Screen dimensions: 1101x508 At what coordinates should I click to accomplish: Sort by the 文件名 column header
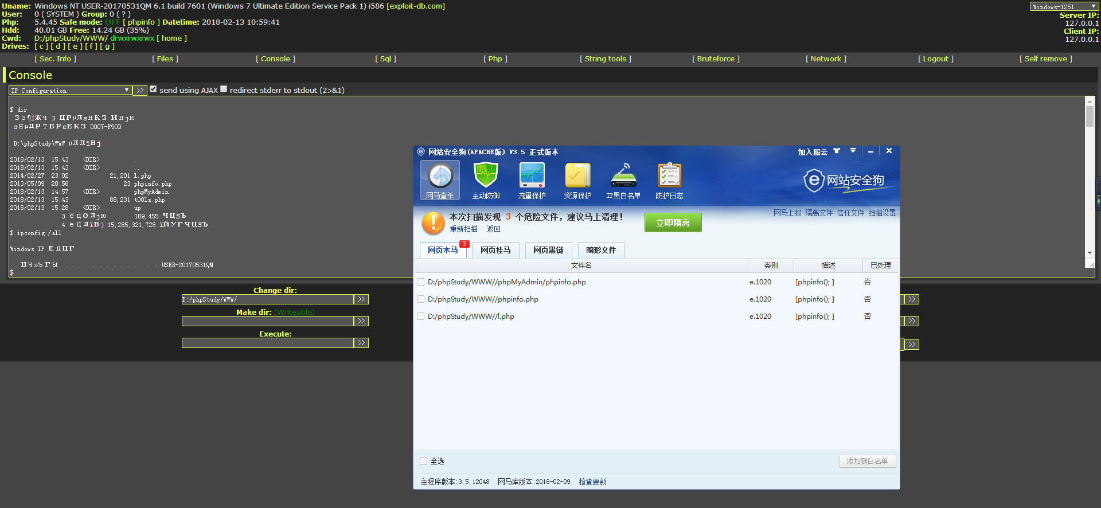[581, 265]
